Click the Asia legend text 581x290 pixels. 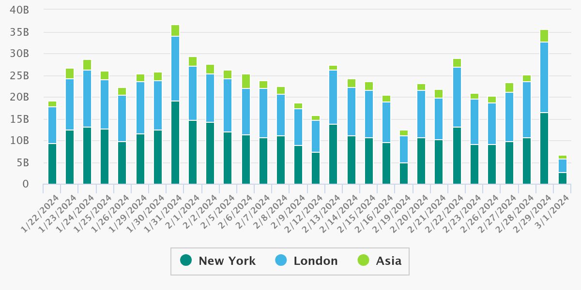click(389, 261)
